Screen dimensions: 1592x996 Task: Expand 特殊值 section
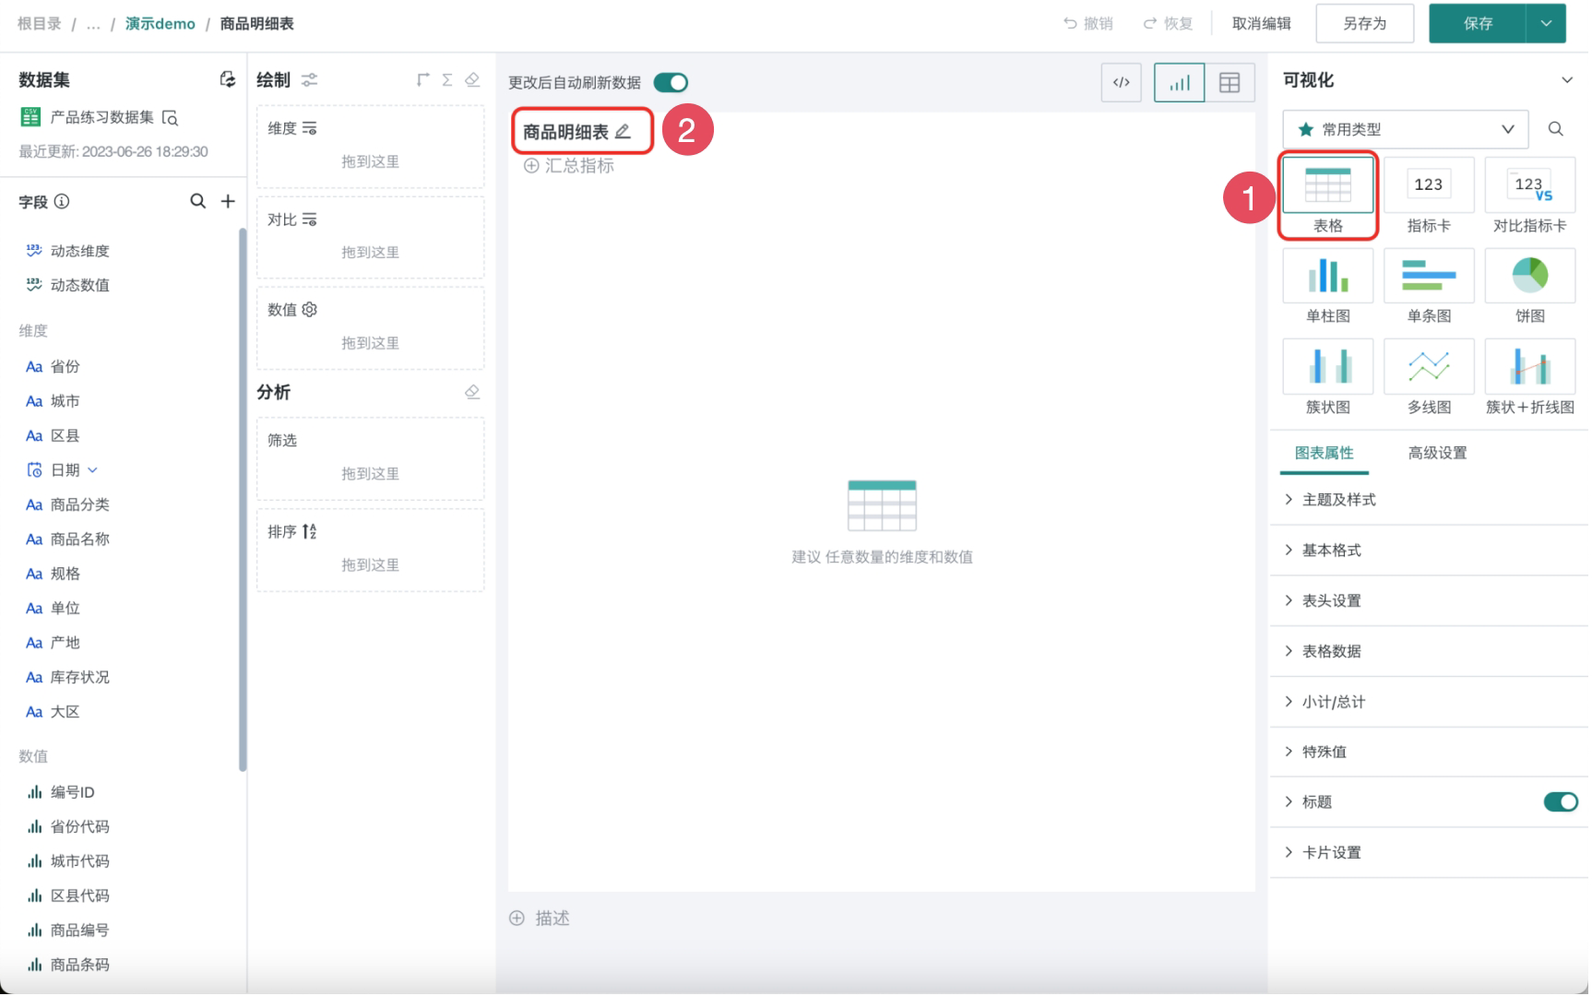point(1429,752)
